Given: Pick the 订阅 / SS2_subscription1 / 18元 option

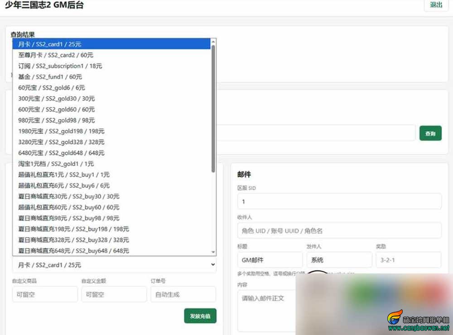Looking at the screenshot, I should coord(111,66).
